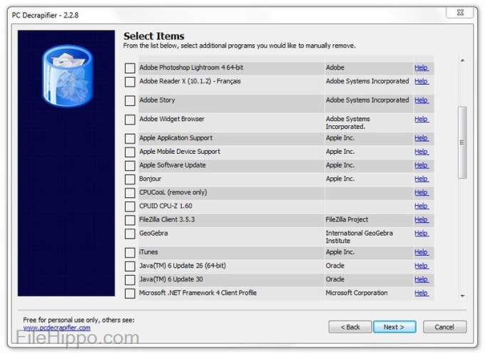Open the Help link for Adobe Story

(x=421, y=100)
